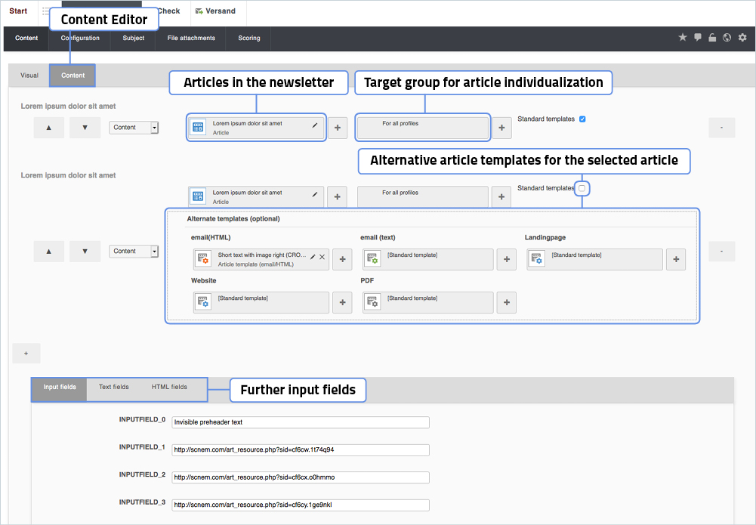This screenshot has width=756, height=525.
Task: Click the star favorites icon in toolbar
Action: pos(683,38)
